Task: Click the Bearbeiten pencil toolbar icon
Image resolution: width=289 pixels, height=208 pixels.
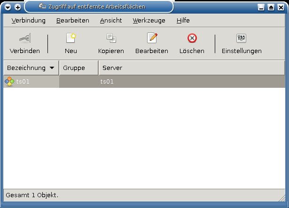Action: 152,39
